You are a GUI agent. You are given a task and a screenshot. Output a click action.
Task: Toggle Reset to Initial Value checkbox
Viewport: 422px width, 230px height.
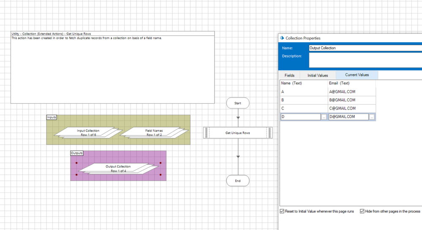[282, 211]
